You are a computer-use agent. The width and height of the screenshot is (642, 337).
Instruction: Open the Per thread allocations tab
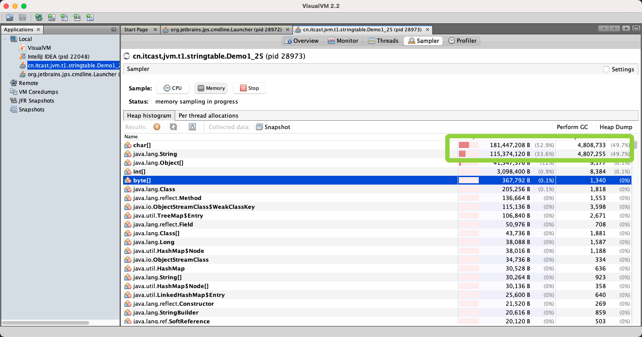tap(208, 115)
